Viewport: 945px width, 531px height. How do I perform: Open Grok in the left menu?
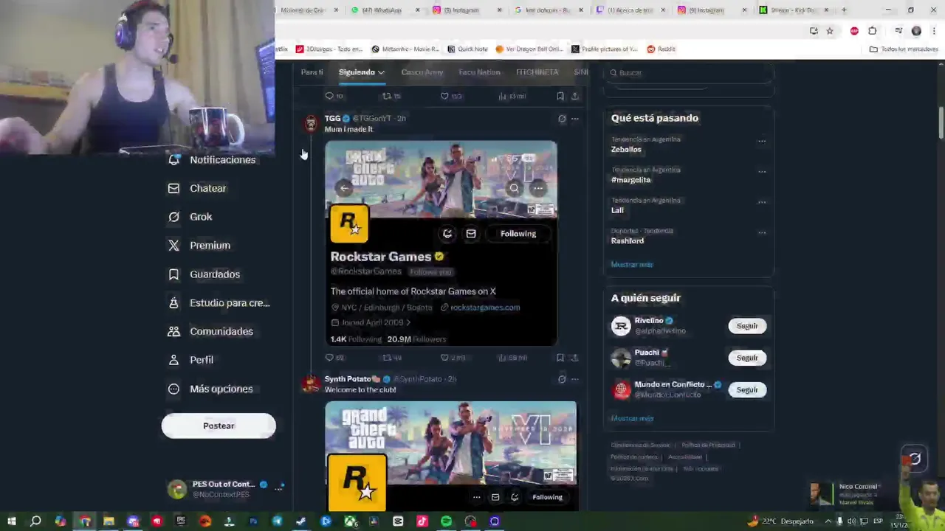coord(190,217)
